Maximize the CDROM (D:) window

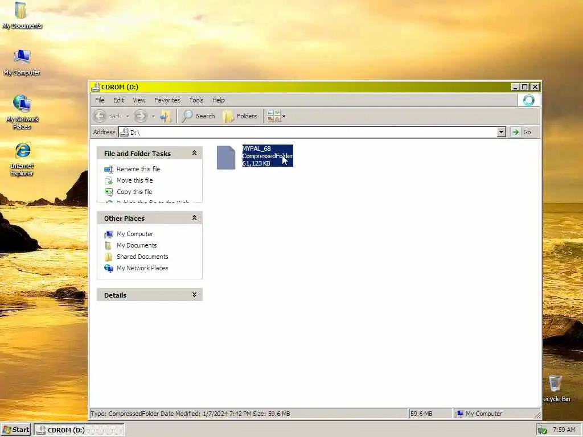point(524,87)
